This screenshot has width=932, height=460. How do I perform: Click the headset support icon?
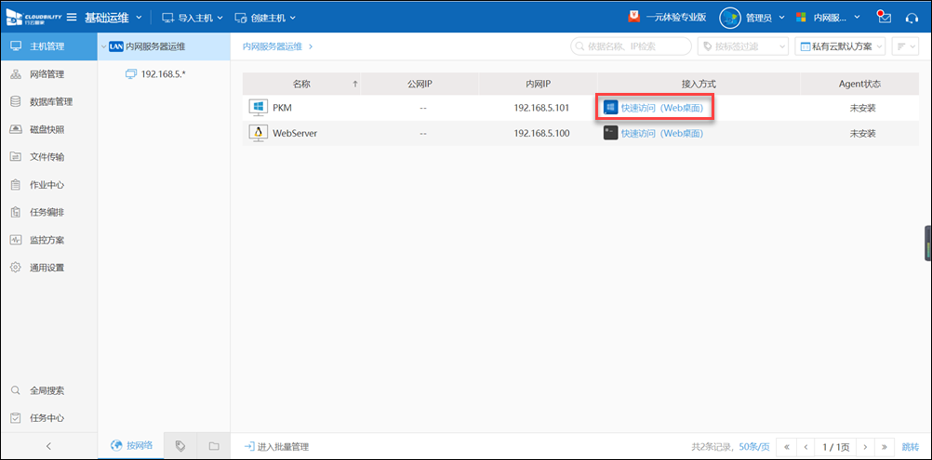(912, 18)
